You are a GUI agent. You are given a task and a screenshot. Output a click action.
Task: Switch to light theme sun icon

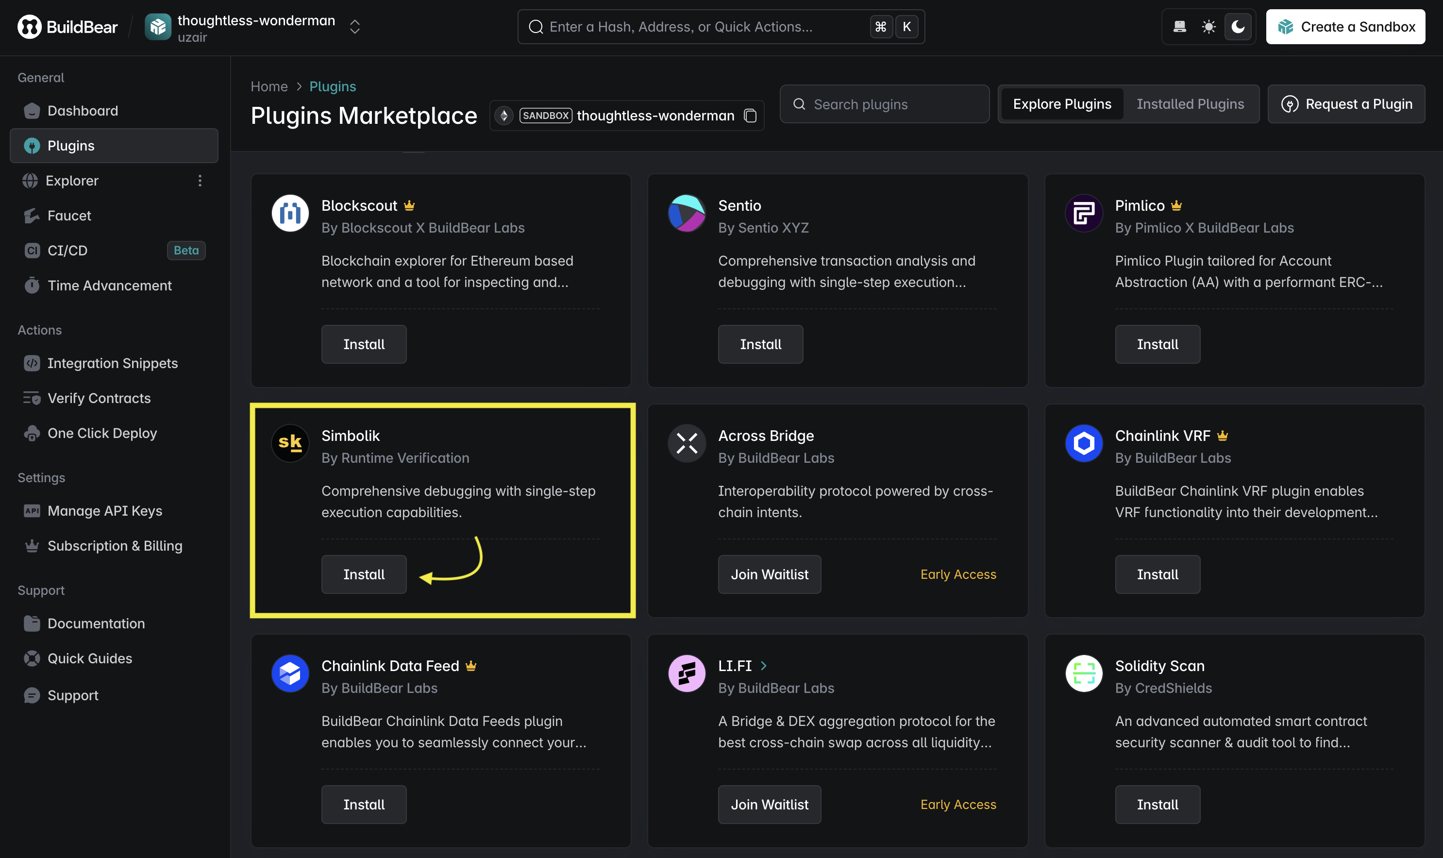tap(1209, 27)
